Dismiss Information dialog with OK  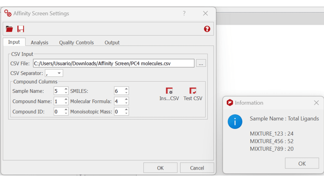pos(302,163)
